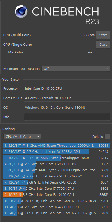Select ranking row Intel Core i7-4850HQ
112x222 pixels.
coord(56,207)
